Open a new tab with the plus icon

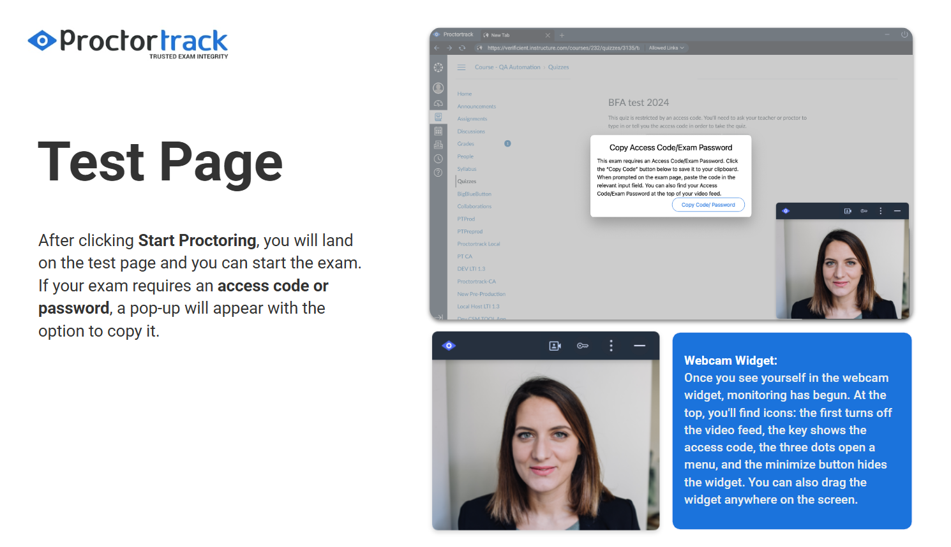pos(562,35)
